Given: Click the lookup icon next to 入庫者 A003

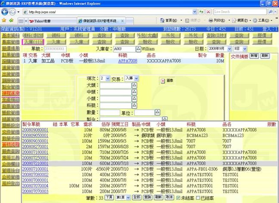Looking at the screenshot, I should click(137, 49).
